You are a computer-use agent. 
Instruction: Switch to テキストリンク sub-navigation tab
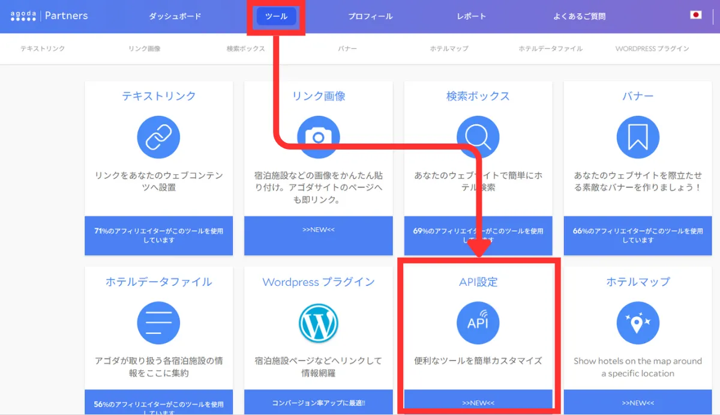(x=43, y=49)
